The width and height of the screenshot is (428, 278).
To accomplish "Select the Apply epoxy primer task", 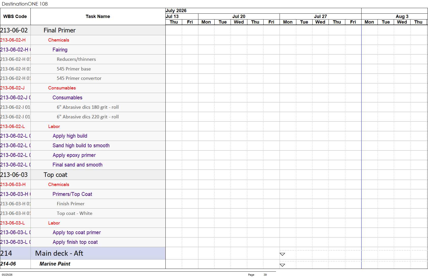I will click(83, 155).
